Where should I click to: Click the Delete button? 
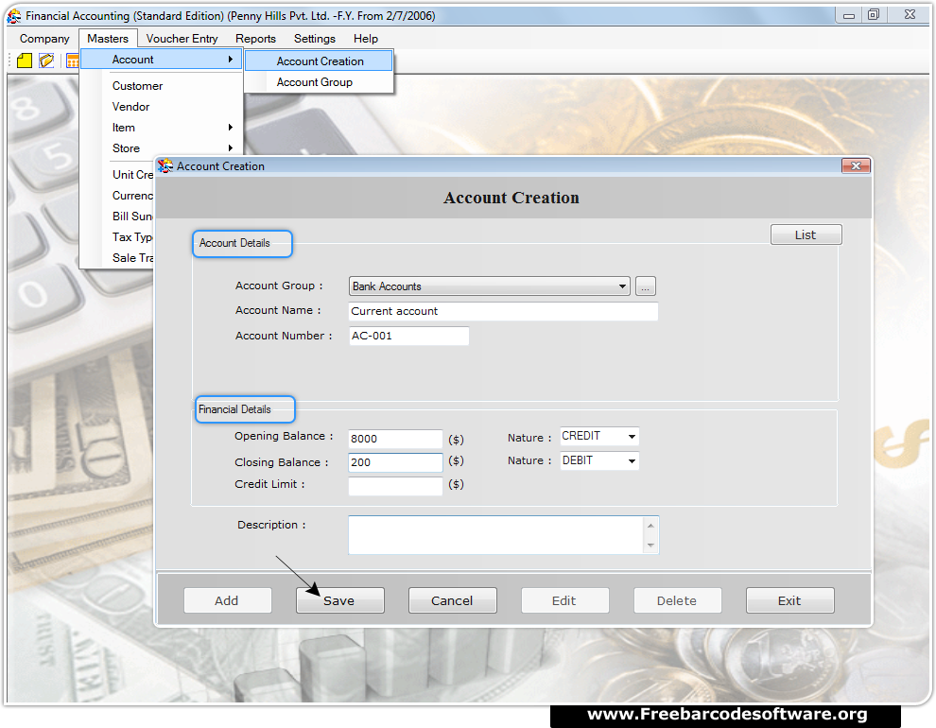point(678,600)
